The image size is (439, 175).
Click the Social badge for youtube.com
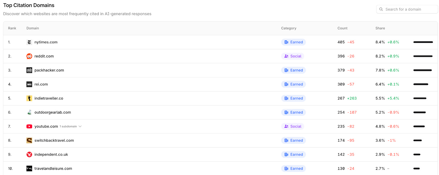click(x=293, y=126)
